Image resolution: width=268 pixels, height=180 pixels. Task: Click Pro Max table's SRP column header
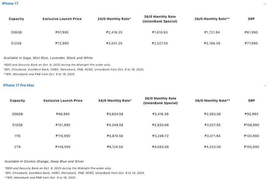(251, 101)
